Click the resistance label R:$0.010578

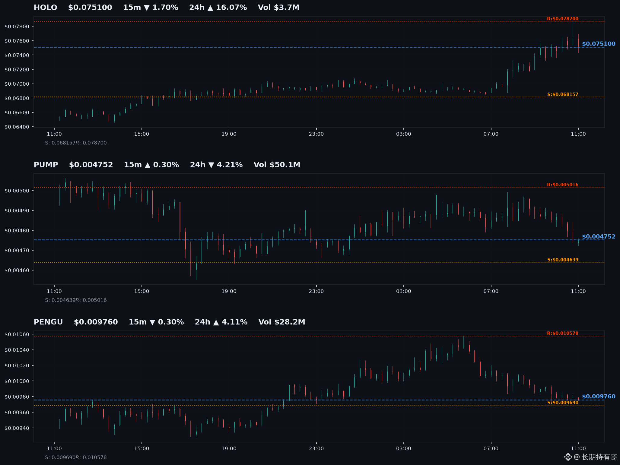point(563,333)
